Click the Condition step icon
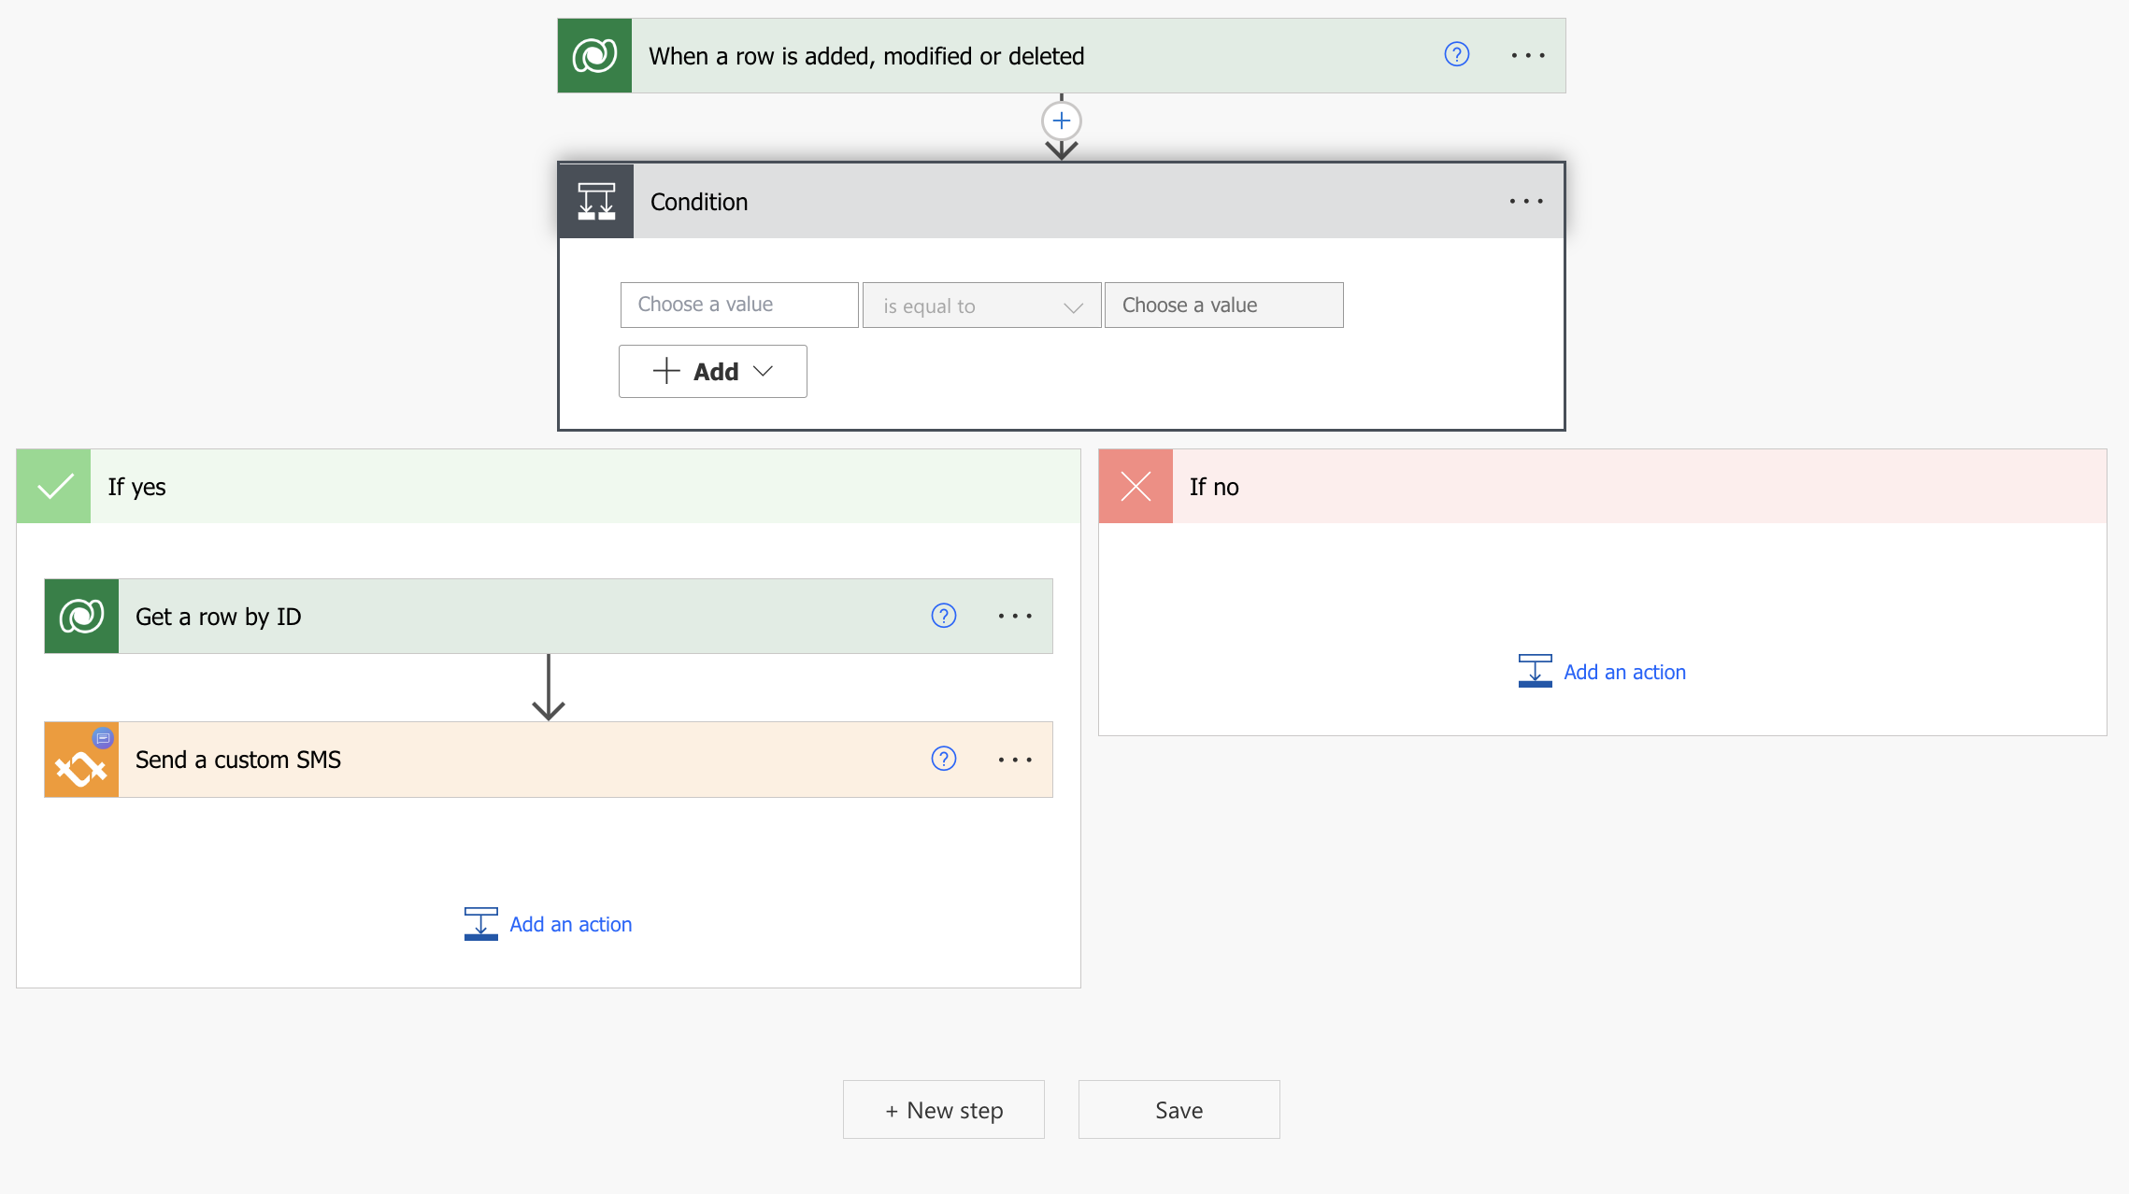Image resolution: width=2129 pixels, height=1194 pixels. pos(595,200)
